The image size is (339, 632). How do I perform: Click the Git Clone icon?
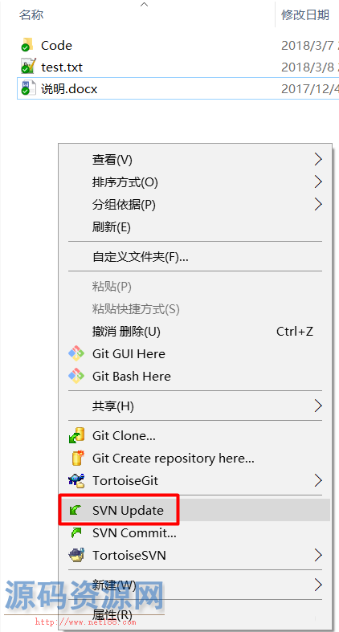click(76, 436)
